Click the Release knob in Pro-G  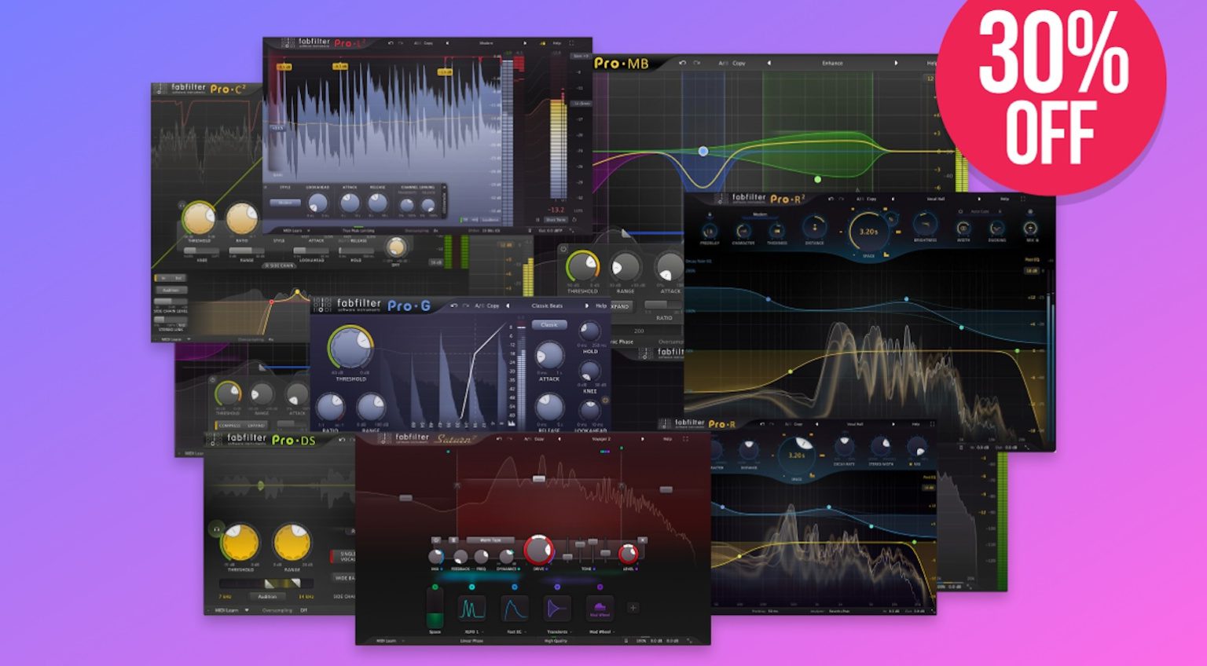click(550, 407)
